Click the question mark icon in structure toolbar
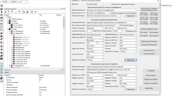 pos(12,12)
